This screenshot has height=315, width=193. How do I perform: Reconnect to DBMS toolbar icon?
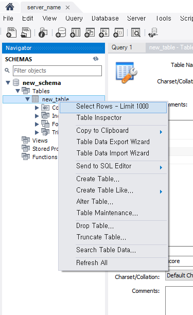point(153,33)
